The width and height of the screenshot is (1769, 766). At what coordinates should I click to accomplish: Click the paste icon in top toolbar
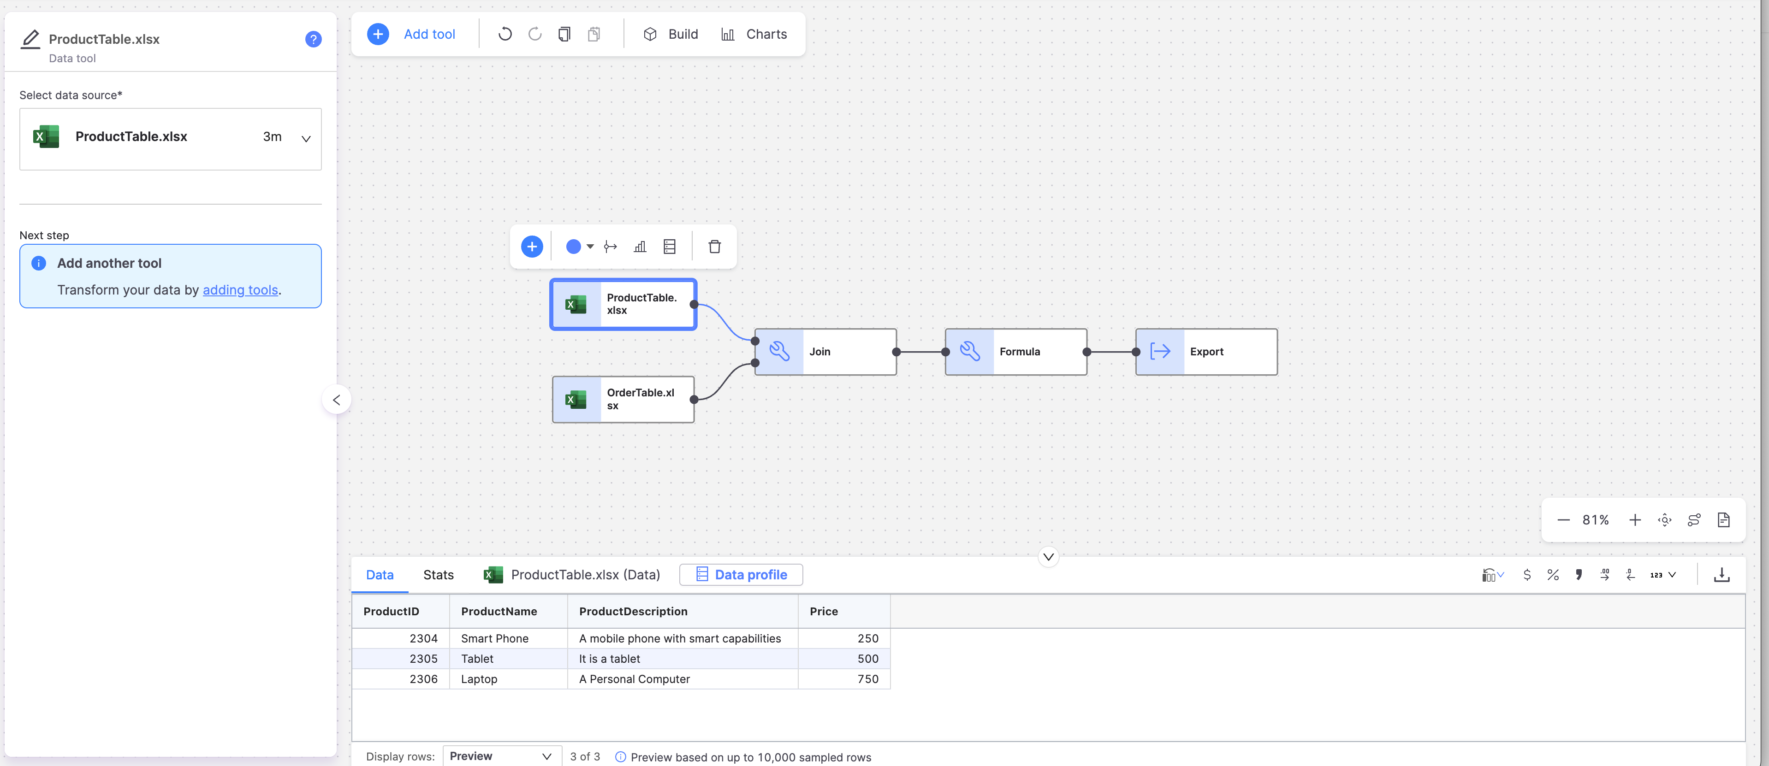point(594,34)
